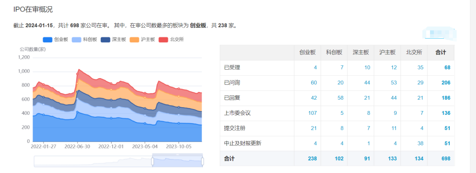Image resolution: width=476 pixels, height=173 pixels.
Task: Click the 科创板 column header
Action: (x=334, y=52)
